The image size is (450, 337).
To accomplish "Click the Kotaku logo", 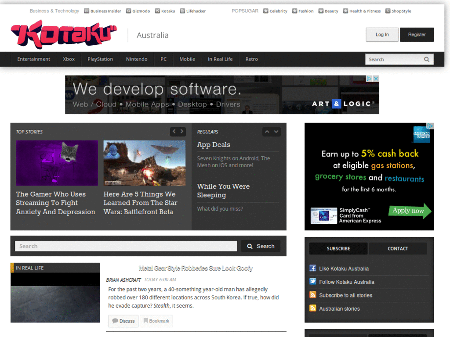I will [64, 34].
